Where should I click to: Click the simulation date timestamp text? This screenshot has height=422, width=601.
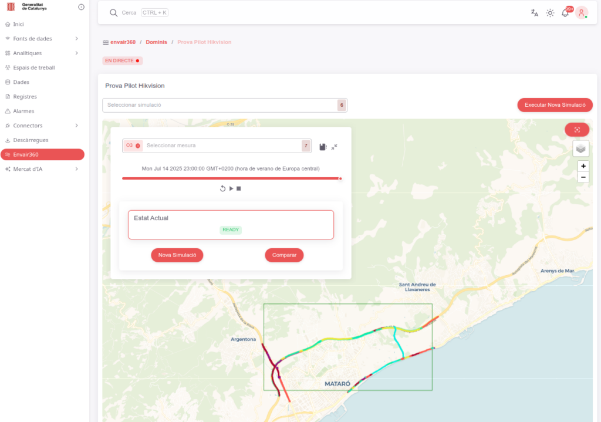point(230,168)
